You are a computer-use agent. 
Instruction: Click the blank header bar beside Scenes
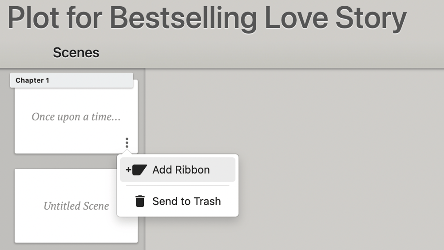(x=269, y=53)
